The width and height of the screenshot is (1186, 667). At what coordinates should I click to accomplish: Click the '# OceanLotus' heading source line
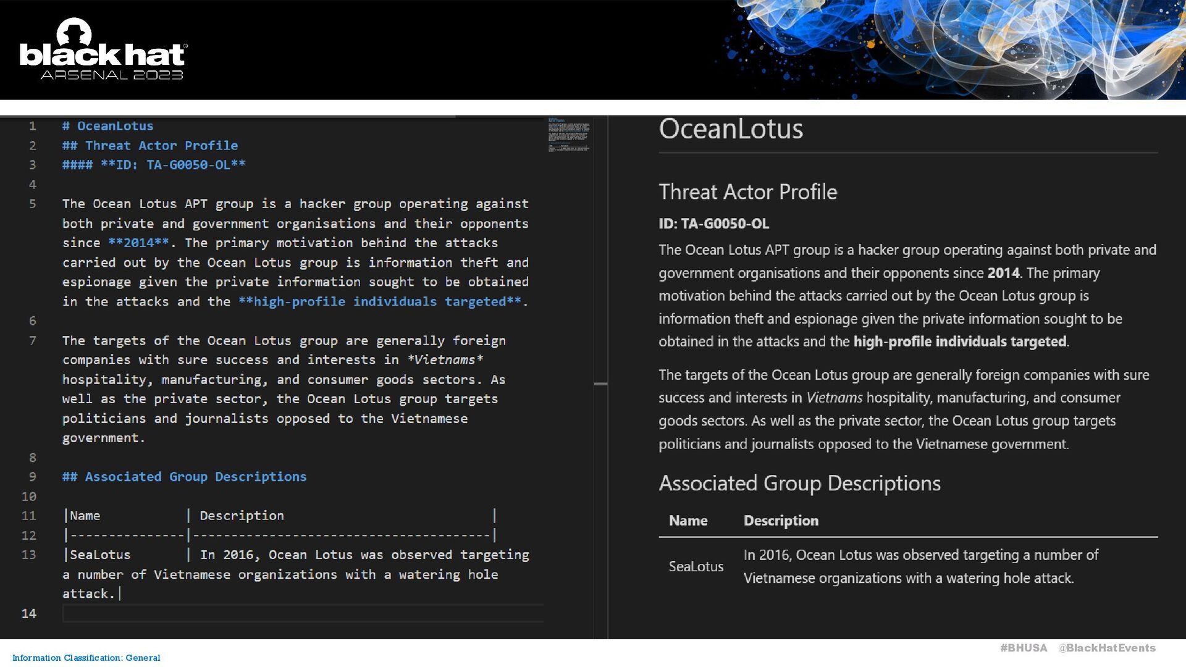(x=107, y=126)
